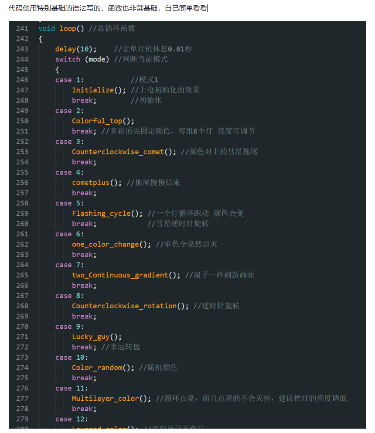Viewport: 375px width, 433px height.
Task: Click 'case 1:' label
Action: click(70, 80)
